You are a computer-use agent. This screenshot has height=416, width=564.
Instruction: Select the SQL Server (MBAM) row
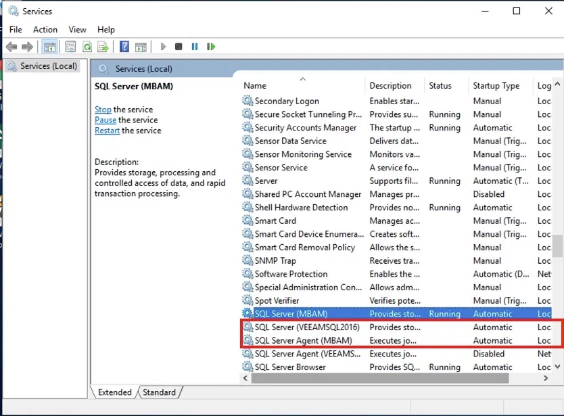point(396,314)
